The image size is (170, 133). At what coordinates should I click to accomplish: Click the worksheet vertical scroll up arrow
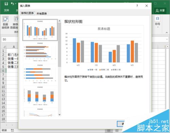tap(168, 46)
